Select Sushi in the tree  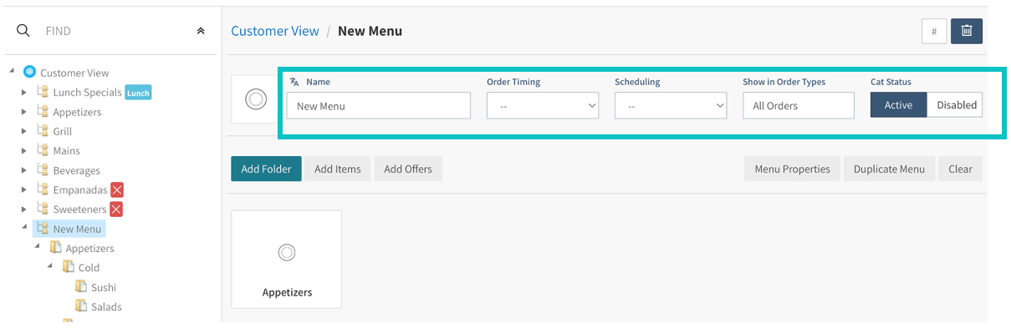pos(104,287)
